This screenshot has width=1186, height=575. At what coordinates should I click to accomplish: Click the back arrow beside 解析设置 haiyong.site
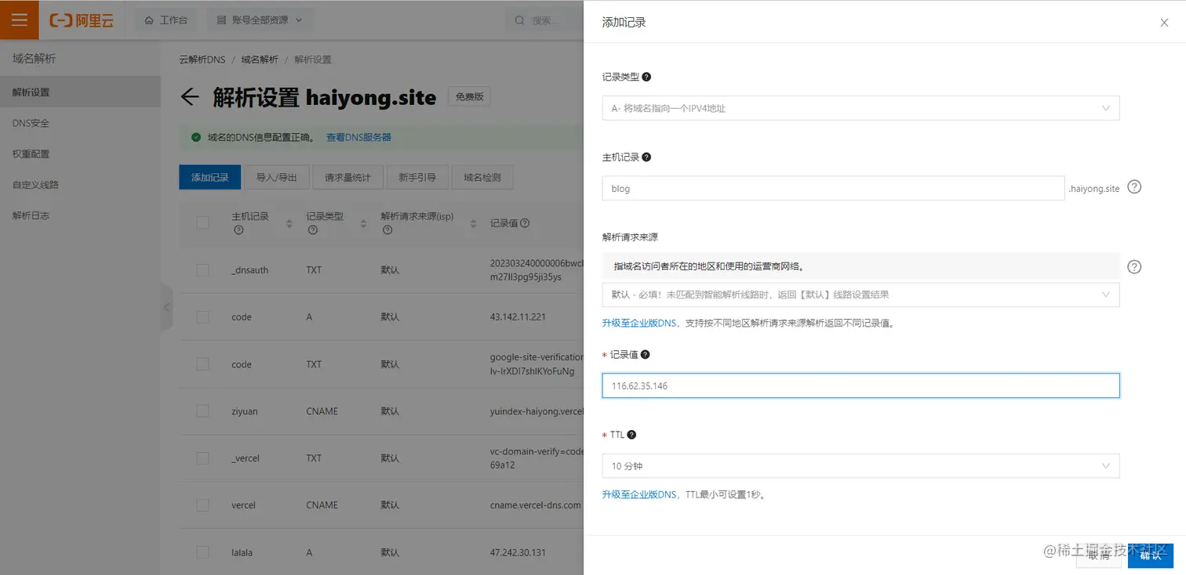point(189,96)
